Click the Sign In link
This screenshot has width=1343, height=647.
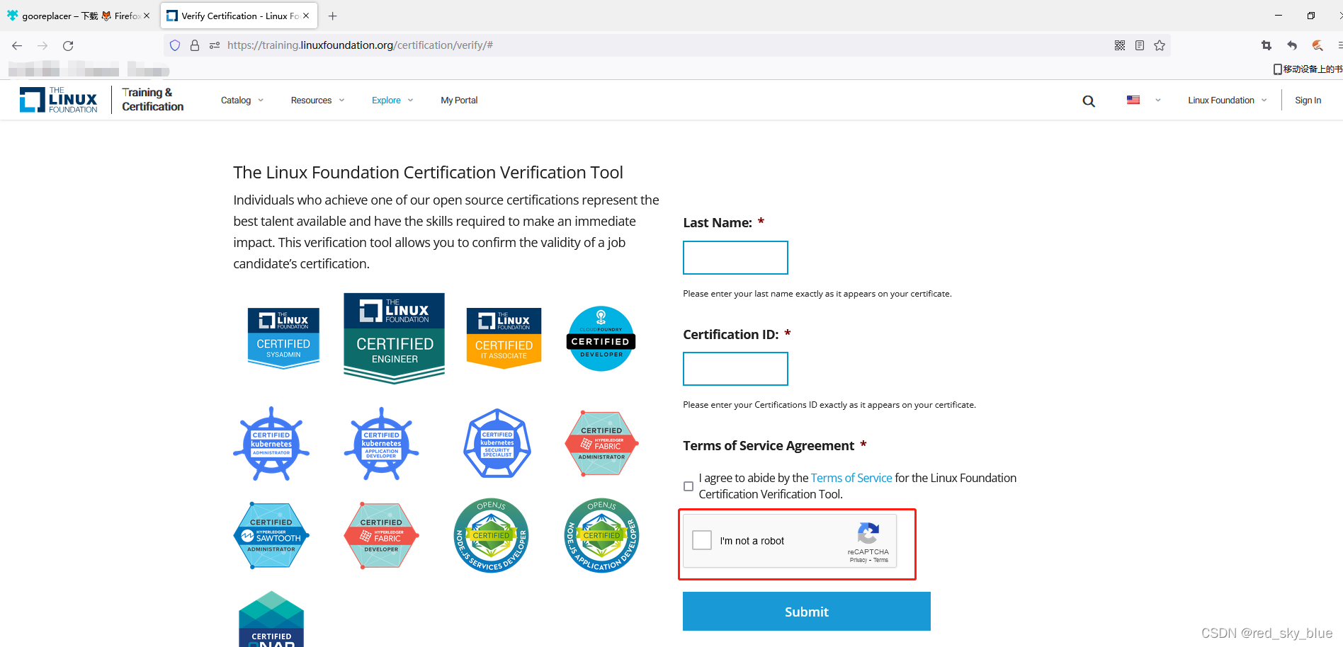(x=1308, y=101)
